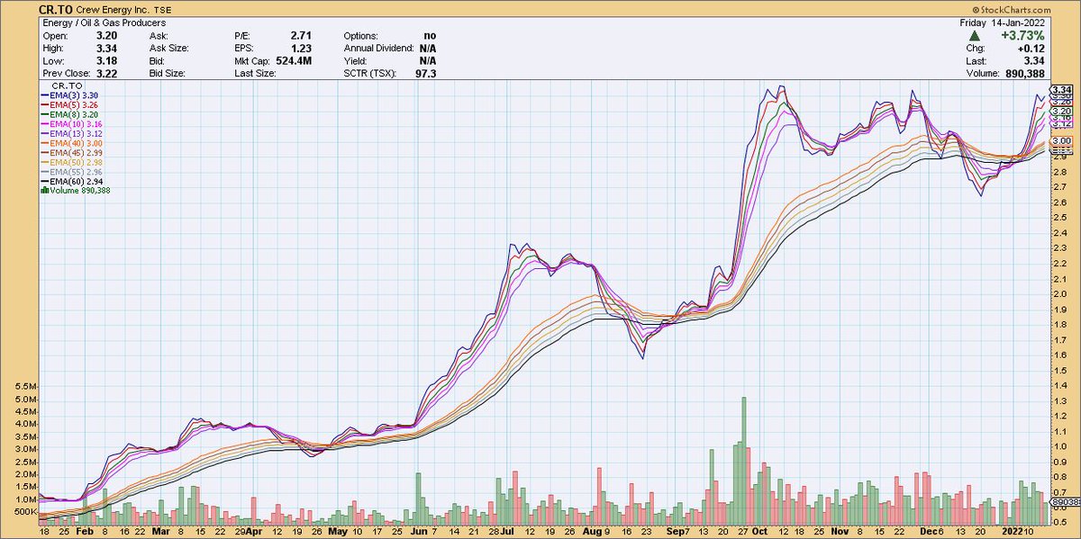The width and height of the screenshot is (1081, 539).
Task: Click the 1.0 price axis label
Action: [1059, 445]
